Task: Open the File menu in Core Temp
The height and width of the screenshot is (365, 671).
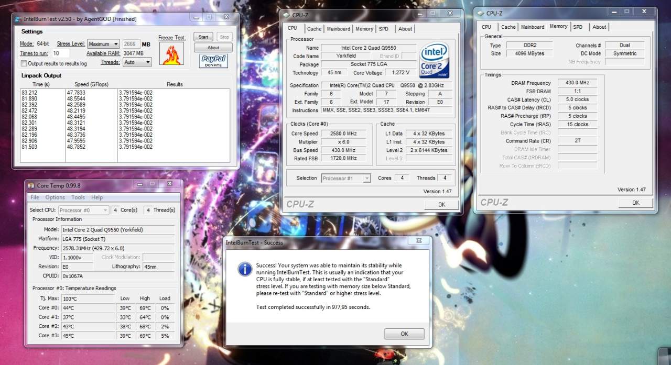Action: 35,197
